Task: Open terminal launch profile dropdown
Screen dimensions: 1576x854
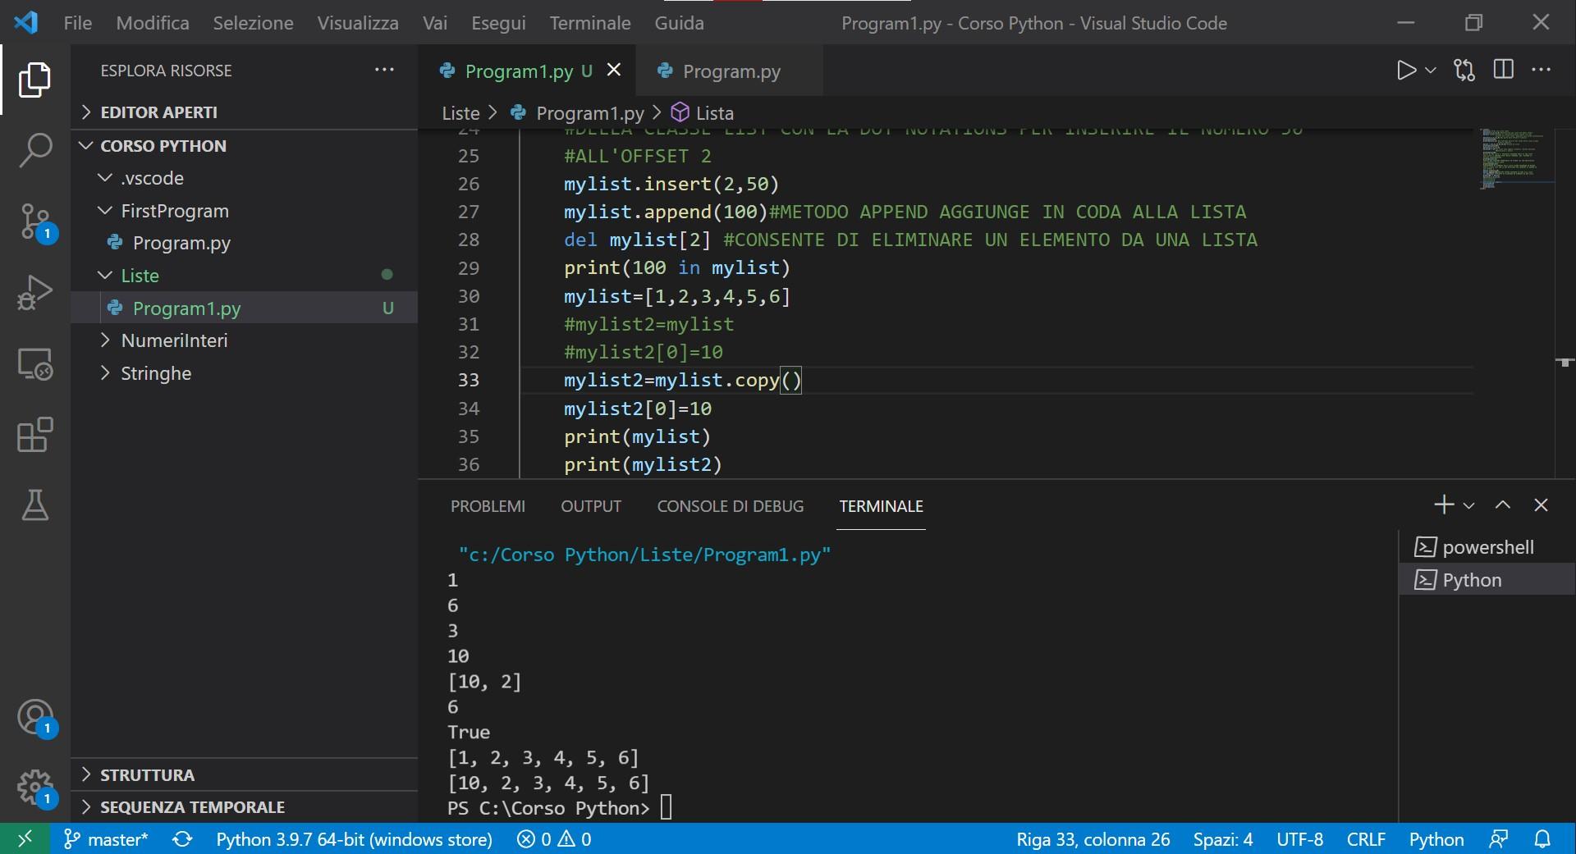Action: (1469, 505)
